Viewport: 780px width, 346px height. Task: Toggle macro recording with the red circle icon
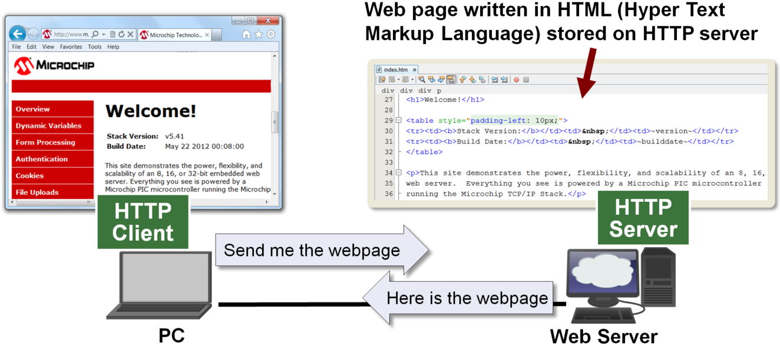pos(517,80)
